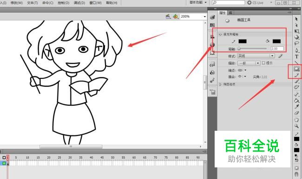Open the 缩放 scale dropdown

(x=249, y=63)
